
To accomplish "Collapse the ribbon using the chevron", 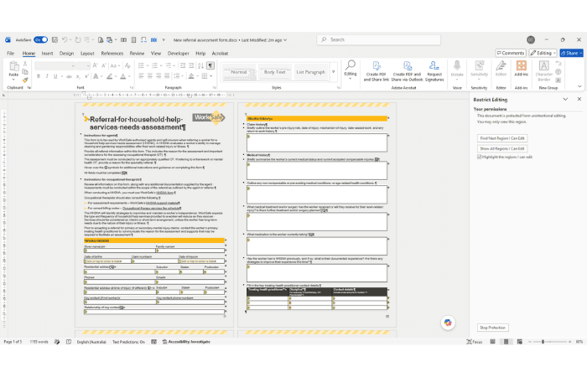I will coord(579,86).
